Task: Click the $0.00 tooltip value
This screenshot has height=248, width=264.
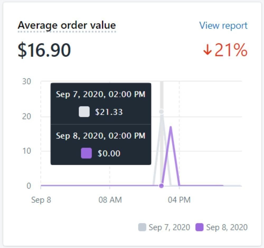Action: (109, 153)
